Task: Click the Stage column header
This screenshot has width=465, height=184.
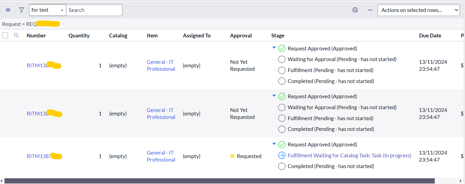Action: pyautogui.click(x=278, y=35)
